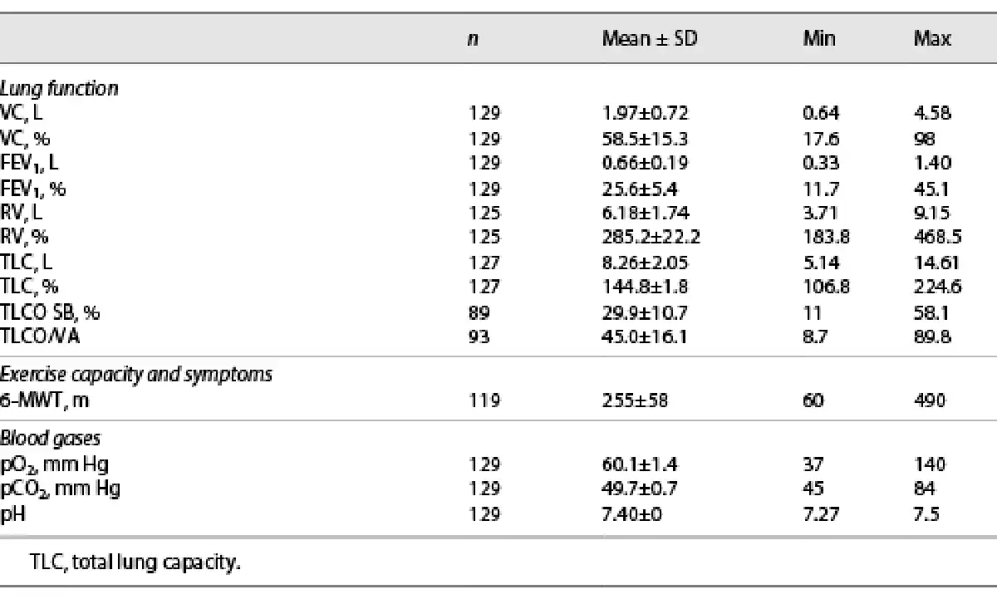
Task: Click the "pCO2, mm Hg" row label
Action: [x=60, y=489]
